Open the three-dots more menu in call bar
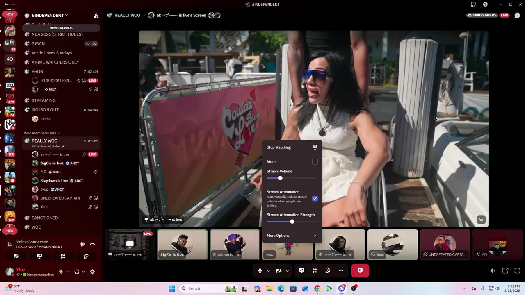Image resolution: width=525 pixels, height=295 pixels. point(341,270)
